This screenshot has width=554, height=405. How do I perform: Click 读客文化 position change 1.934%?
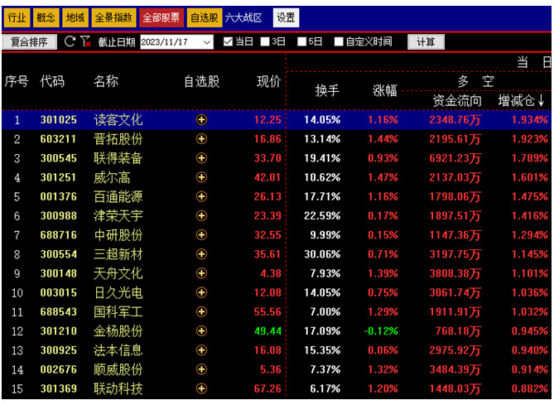530,120
